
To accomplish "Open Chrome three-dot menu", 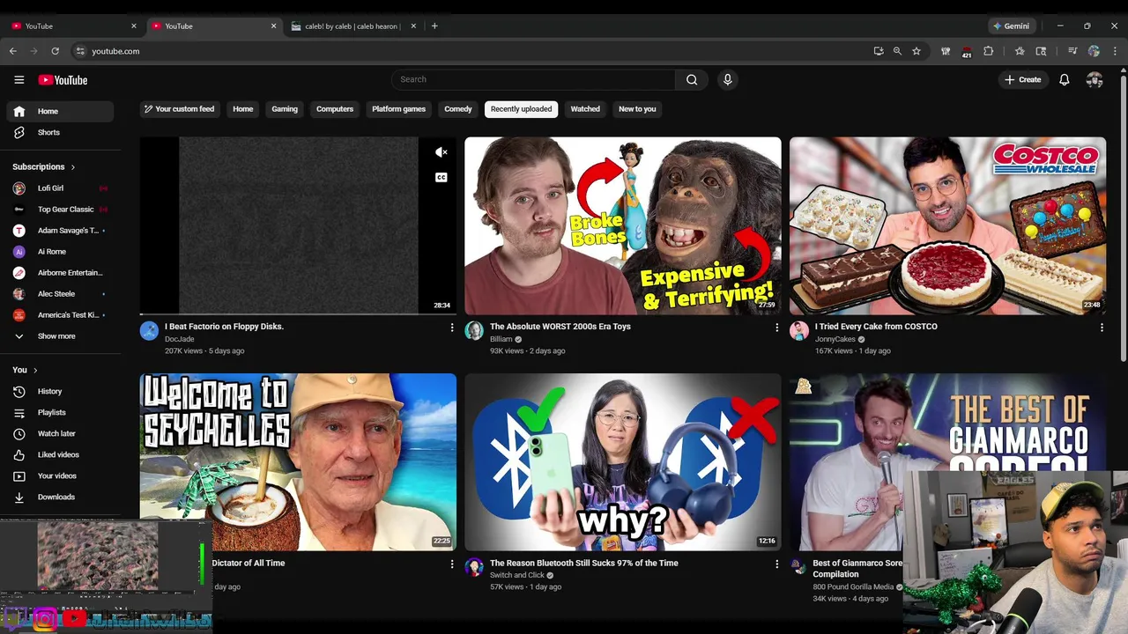I will point(1115,51).
